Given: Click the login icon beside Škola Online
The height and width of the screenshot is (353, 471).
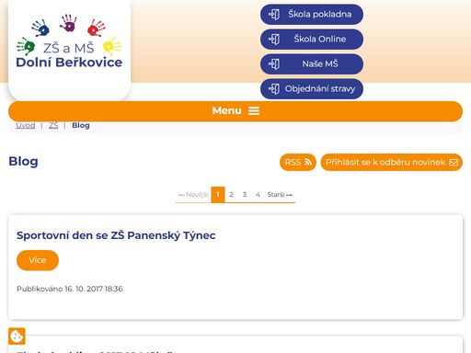Looking at the screenshot, I should pos(274,40).
